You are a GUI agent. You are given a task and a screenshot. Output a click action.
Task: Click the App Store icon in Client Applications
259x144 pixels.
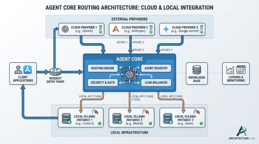point(27,69)
